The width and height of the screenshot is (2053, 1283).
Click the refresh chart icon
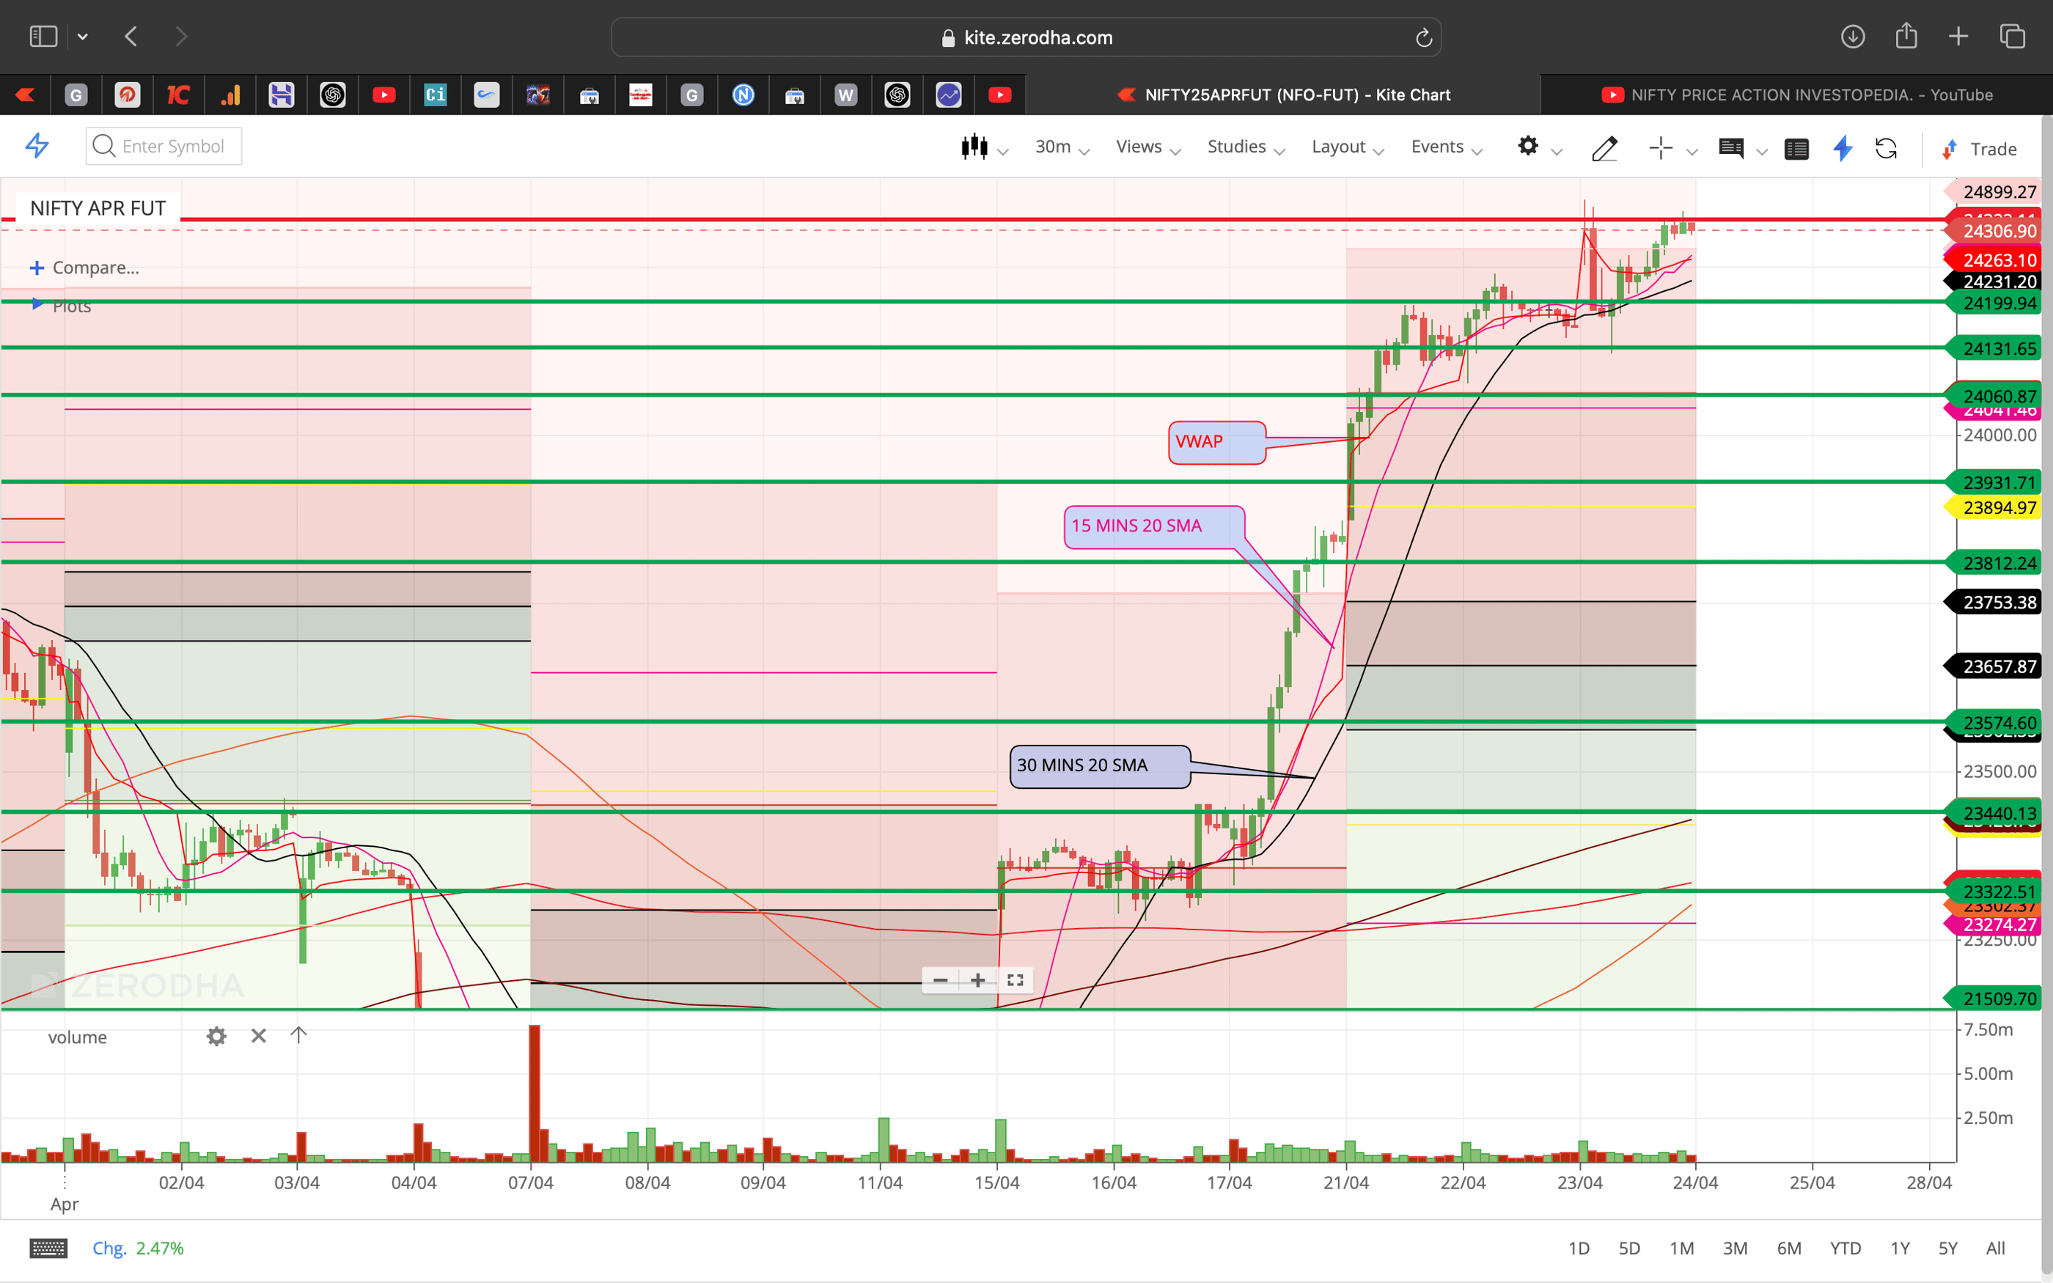coord(1887,149)
